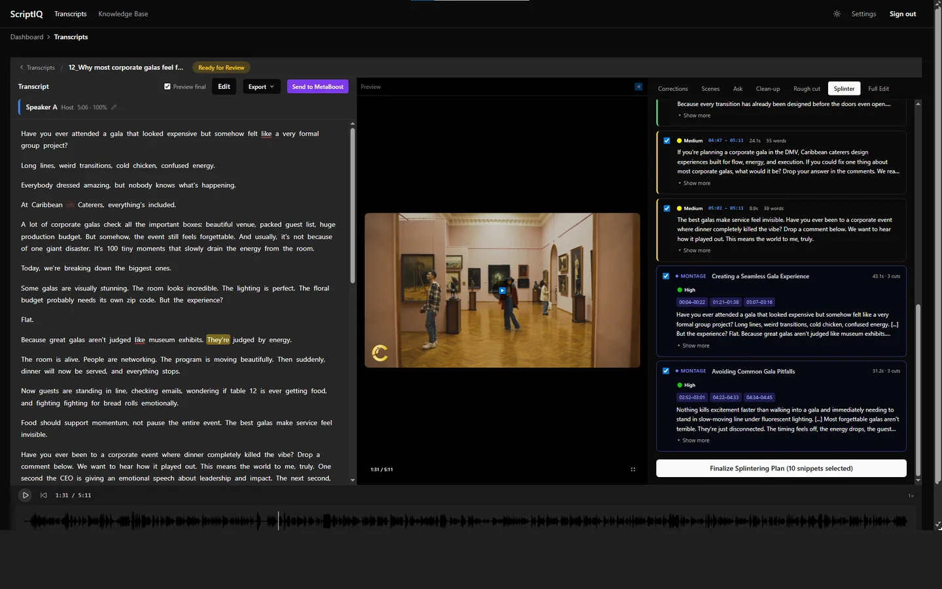The image size is (942, 589).
Task: Open the Export dropdown
Action: coord(261,86)
